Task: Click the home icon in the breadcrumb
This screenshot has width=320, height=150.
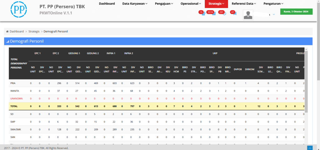Action: 7,32
